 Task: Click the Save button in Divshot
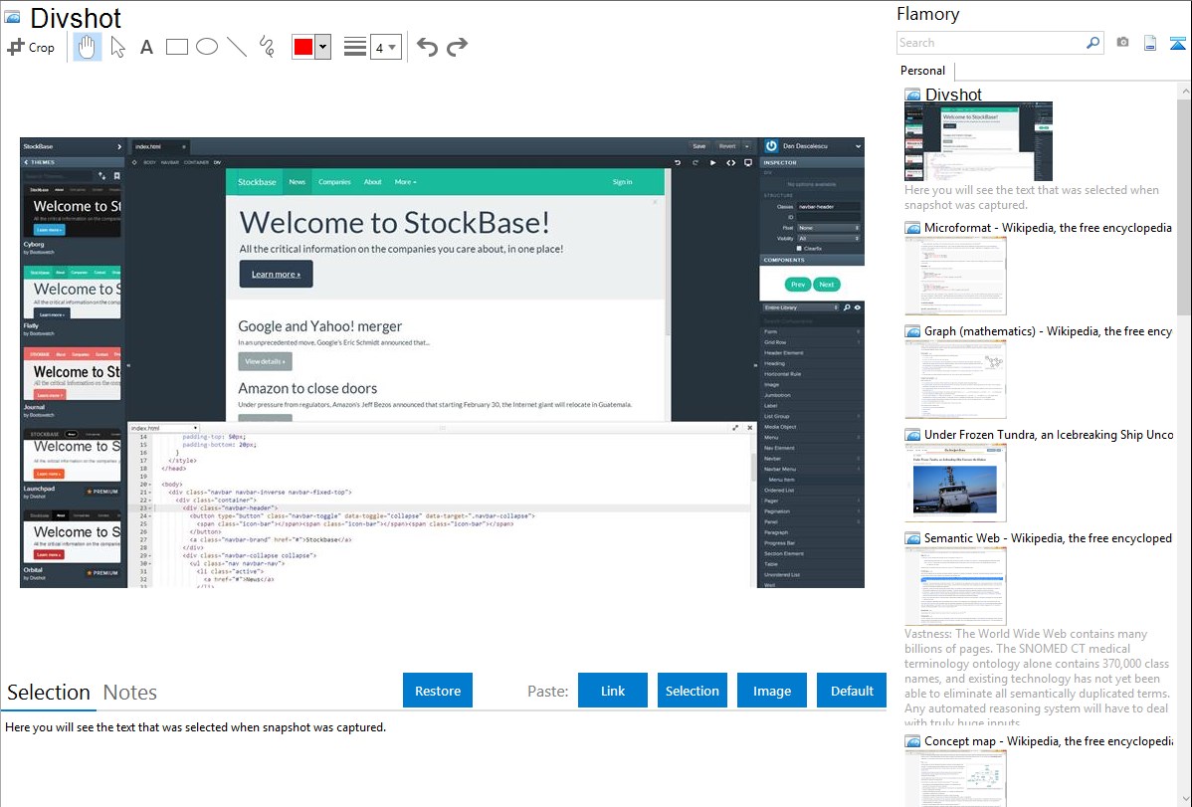click(699, 146)
